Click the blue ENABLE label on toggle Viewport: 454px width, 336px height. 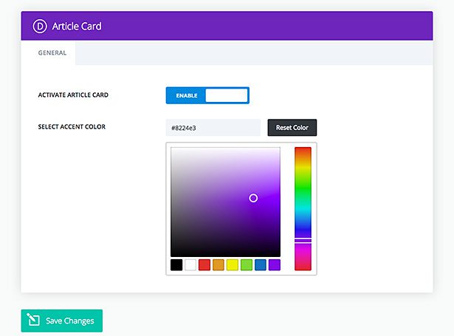pos(186,95)
